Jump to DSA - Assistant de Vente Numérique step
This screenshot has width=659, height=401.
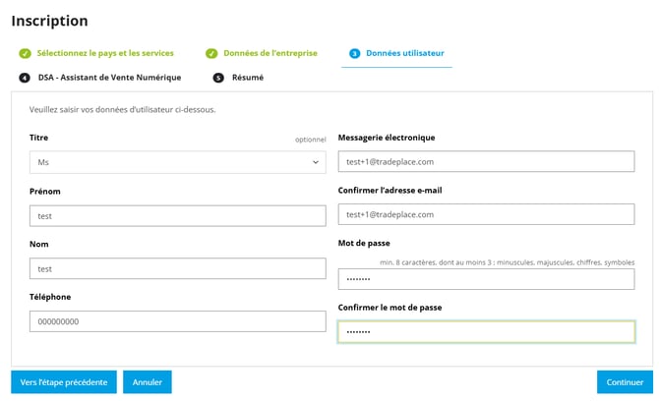109,77
